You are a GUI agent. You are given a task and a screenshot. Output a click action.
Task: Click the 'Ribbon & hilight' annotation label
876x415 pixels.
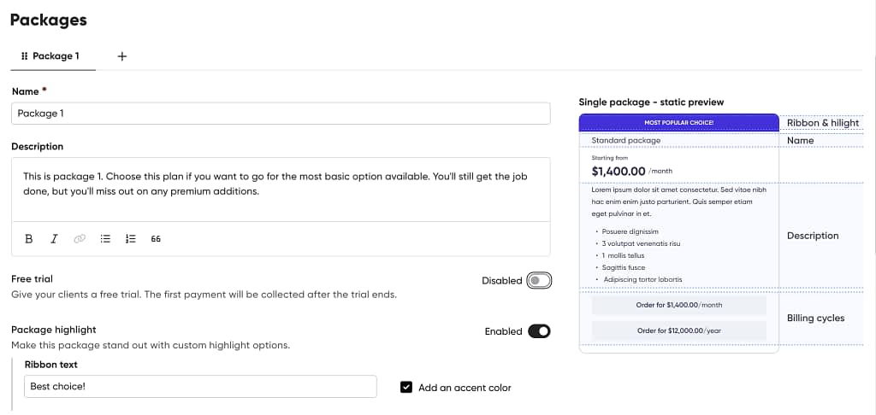click(823, 123)
